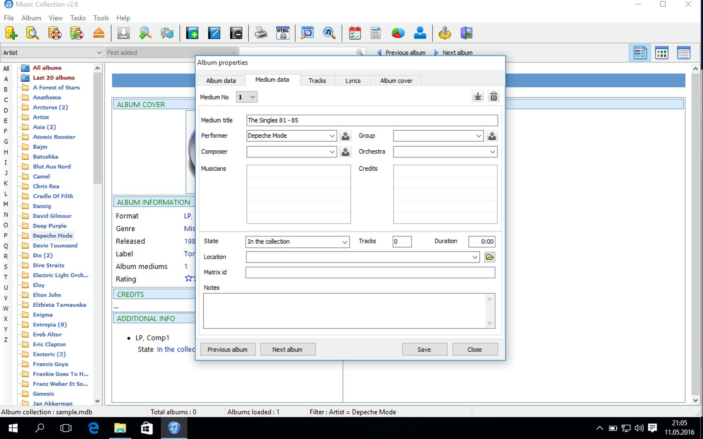Open the Lyrics tab
Viewport: 703px width, 439px height.
pos(353,80)
